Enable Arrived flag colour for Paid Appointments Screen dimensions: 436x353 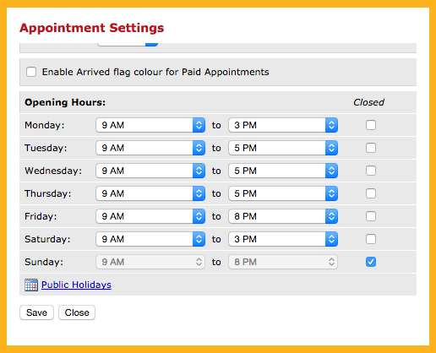[x=31, y=72]
